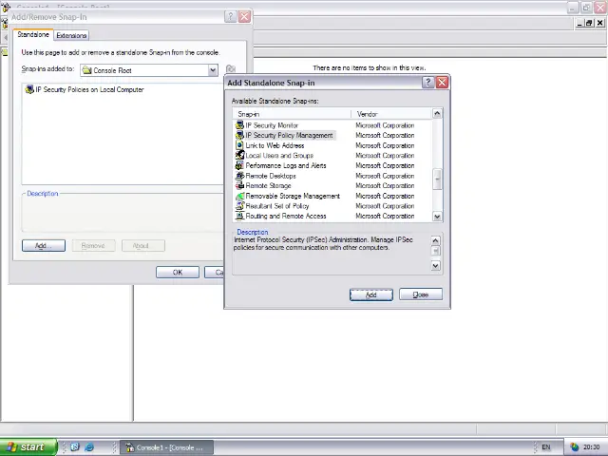Click the Console Root folder icon in combo box

point(86,70)
